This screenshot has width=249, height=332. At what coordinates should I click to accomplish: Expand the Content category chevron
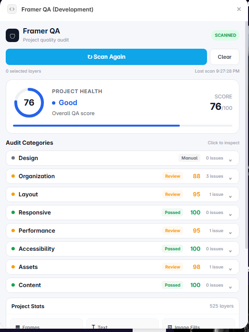pyautogui.click(x=230, y=287)
